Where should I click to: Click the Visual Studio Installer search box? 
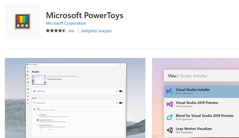point(202,76)
